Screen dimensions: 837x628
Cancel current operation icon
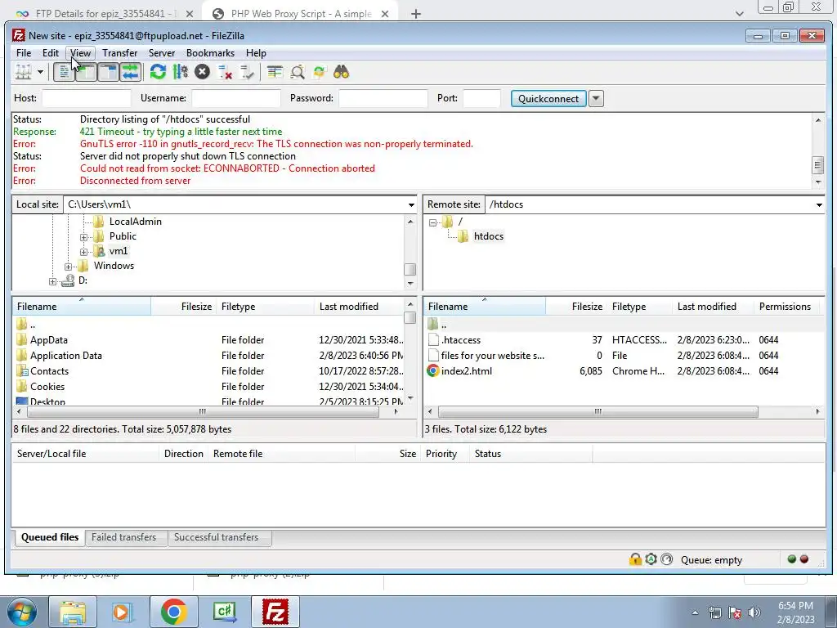(203, 72)
